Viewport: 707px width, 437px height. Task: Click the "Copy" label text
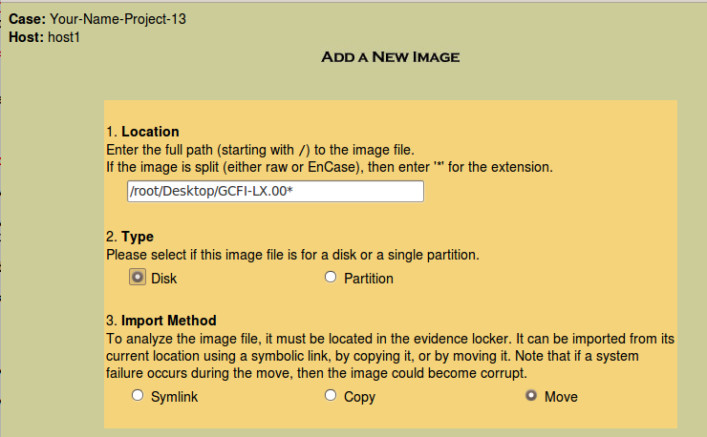click(360, 397)
